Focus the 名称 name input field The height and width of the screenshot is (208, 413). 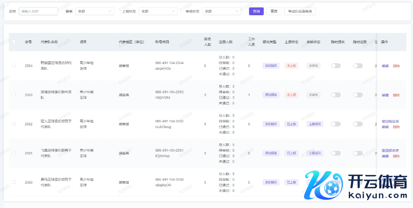point(38,11)
